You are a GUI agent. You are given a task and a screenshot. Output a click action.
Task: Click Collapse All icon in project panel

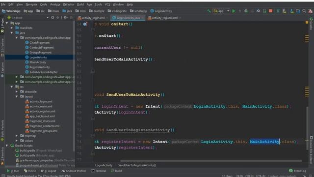pyautogui.click(x=58, y=18)
